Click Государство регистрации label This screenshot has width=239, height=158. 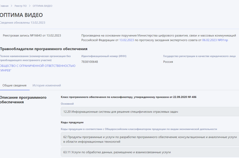(199, 56)
